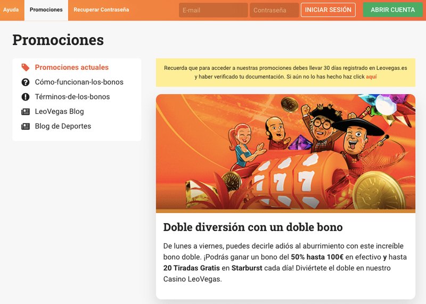Click '20 Tiradas Gratis' bold text
The width and height of the screenshot is (426, 304).
coord(191,268)
